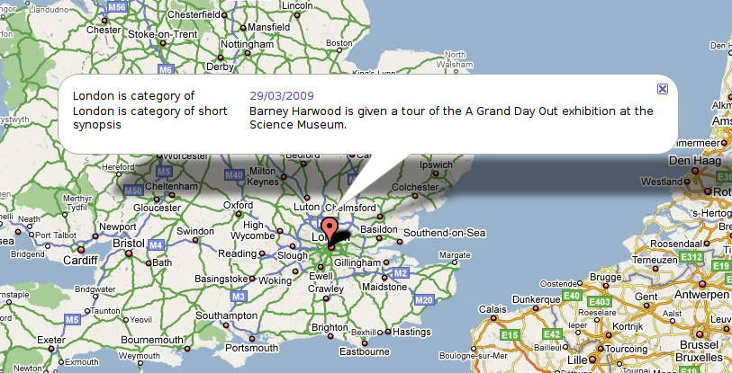Click the Bournemouth map label
732x373 pixels.
152,340
